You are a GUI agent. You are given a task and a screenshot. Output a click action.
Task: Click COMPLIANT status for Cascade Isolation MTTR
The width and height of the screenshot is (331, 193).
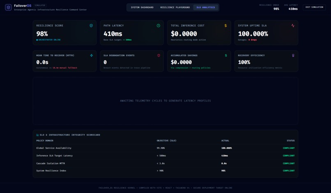(289, 163)
